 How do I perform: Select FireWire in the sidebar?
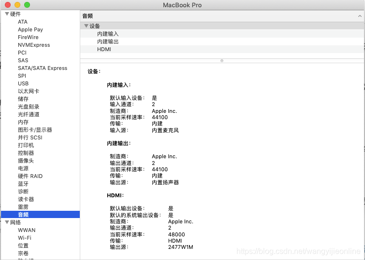point(28,37)
